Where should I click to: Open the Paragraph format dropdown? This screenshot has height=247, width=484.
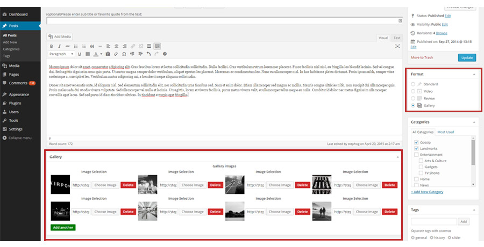(x=62, y=54)
